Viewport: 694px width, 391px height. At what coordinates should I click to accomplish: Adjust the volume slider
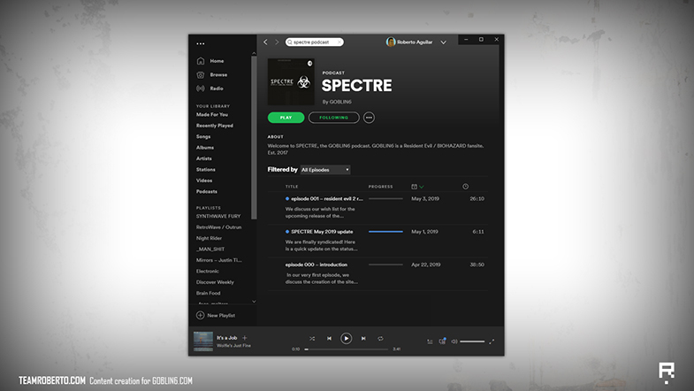click(472, 341)
